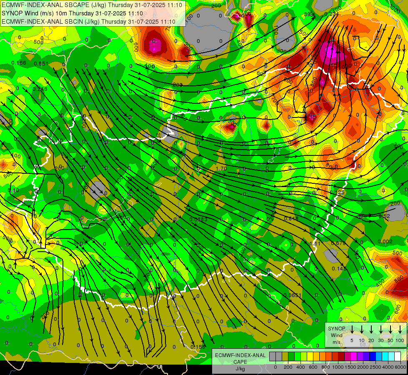The width and height of the screenshot is (408, 375).
Task: Click the 2500 tick label on CAPE scale
Action: pyautogui.click(x=375, y=367)
